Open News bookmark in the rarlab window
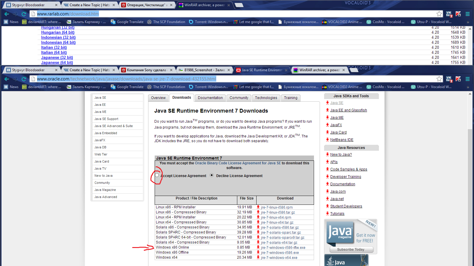 pyautogui.click(x=11, y=22)
